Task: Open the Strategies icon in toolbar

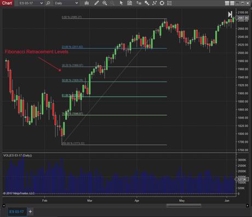Action: [x=154, y=3]
